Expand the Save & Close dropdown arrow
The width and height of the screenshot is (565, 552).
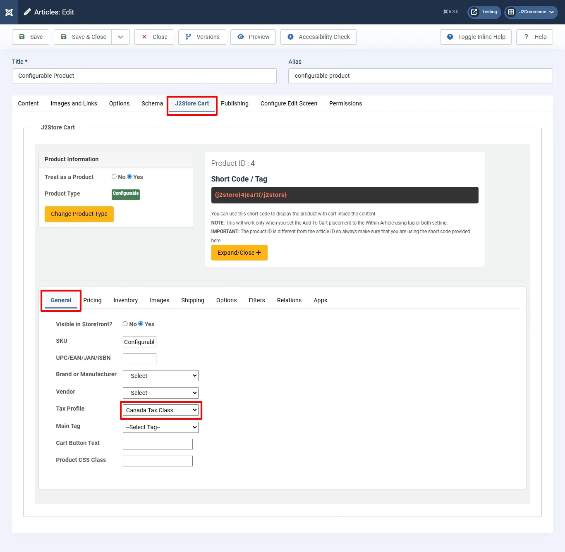120,37
